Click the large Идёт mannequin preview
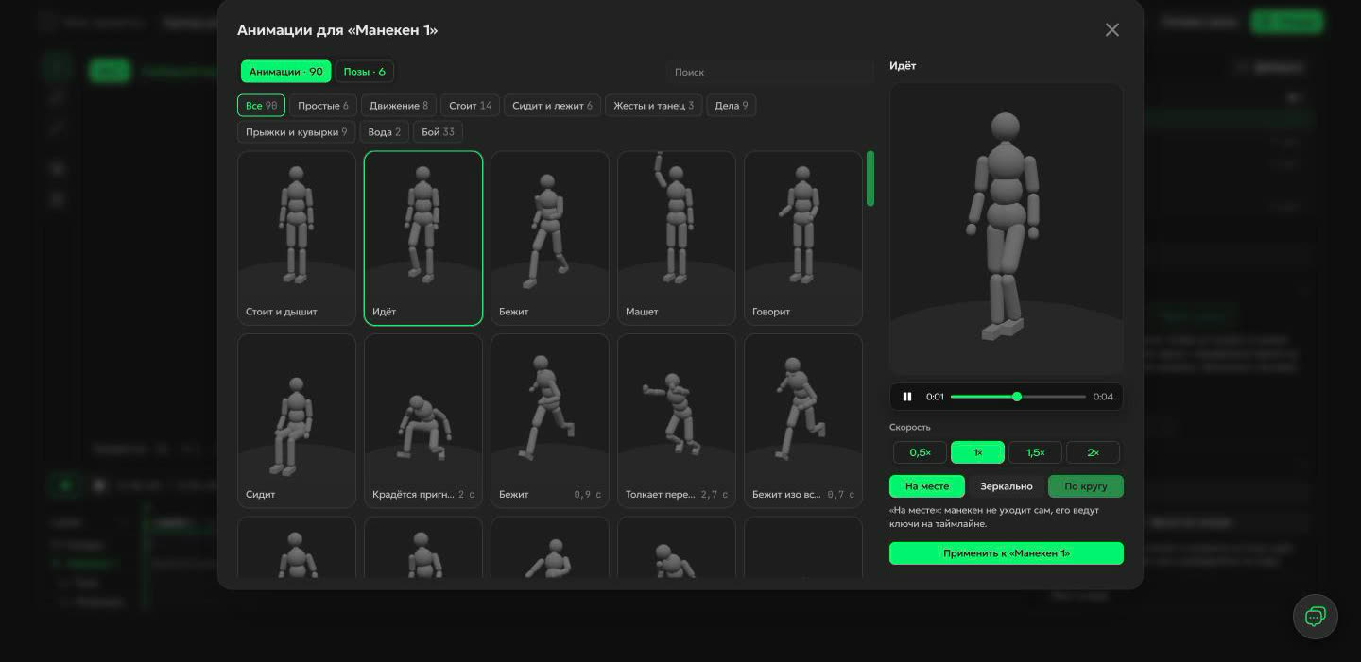The width and height of the screenshot is (1361, 662). (1007, 229)
